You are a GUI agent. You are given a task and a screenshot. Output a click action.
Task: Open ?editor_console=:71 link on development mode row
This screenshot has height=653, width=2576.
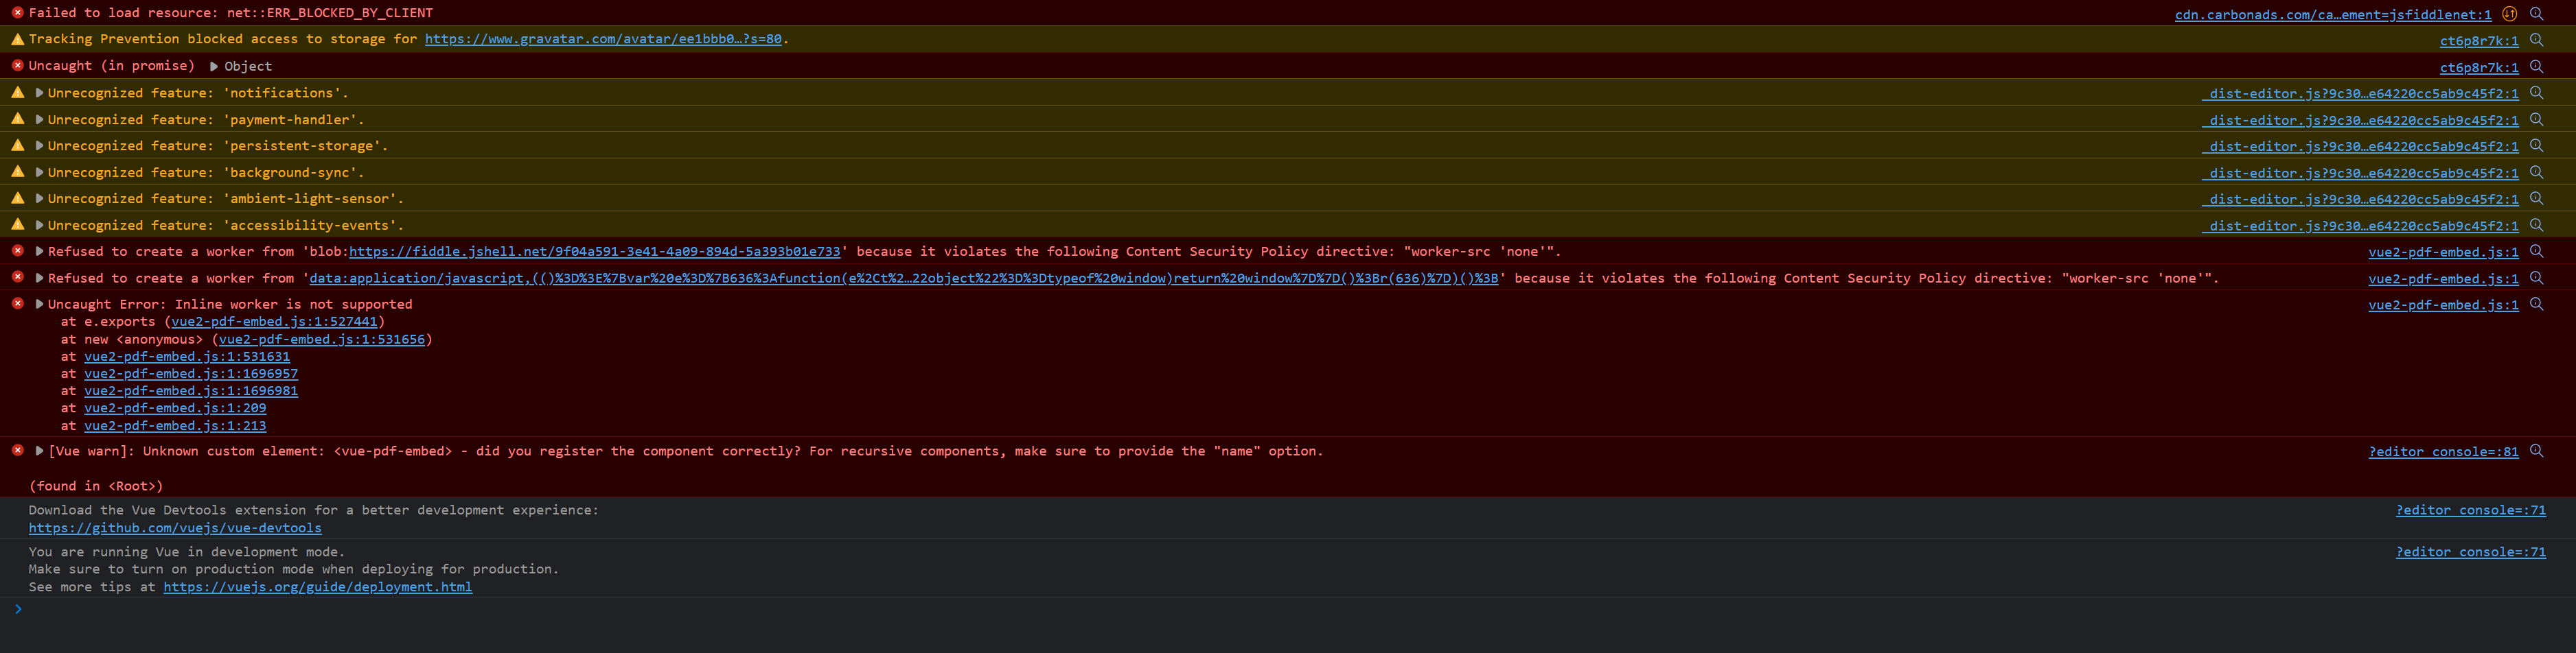pos(2470,552)
